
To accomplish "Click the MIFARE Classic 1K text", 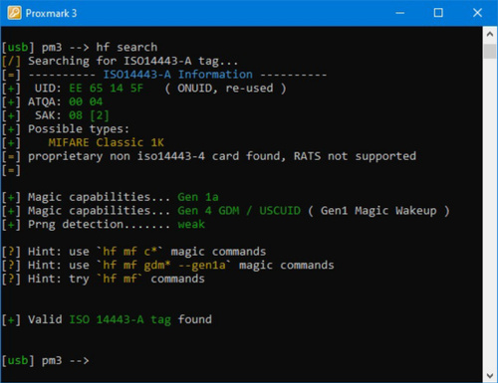I will point(106,142).
